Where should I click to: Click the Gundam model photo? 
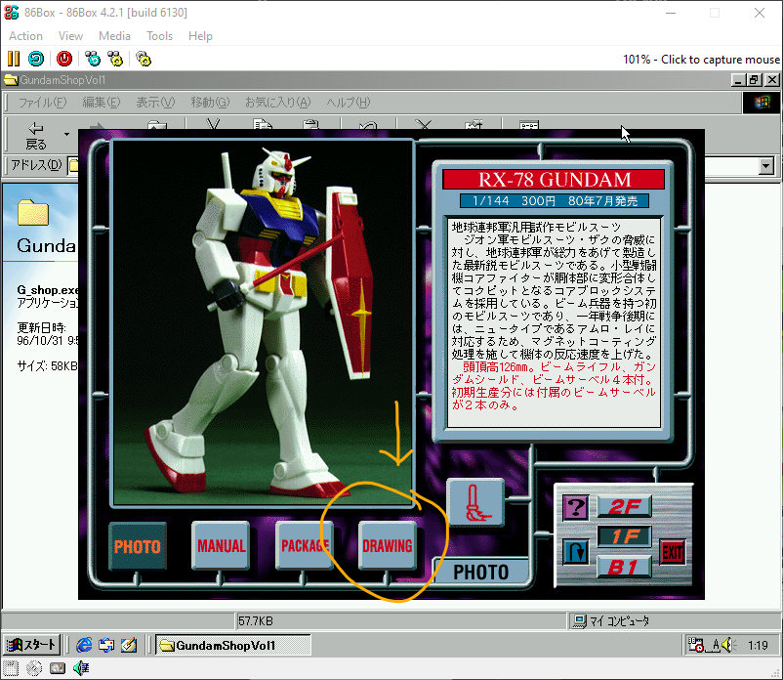point(263,322)
